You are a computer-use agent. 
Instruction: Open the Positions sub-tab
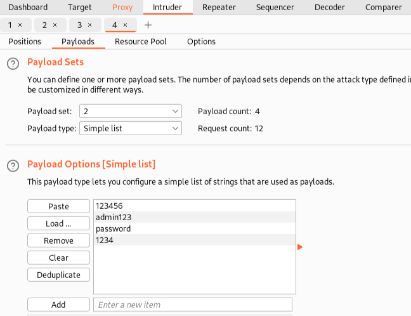tap(25, 42)
